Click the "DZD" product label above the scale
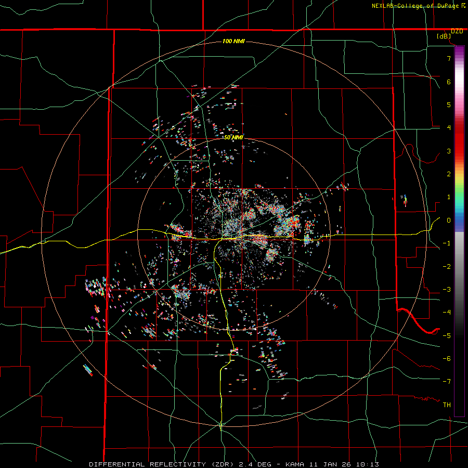This screenshot has height=468, width=468. pos(457,31)
